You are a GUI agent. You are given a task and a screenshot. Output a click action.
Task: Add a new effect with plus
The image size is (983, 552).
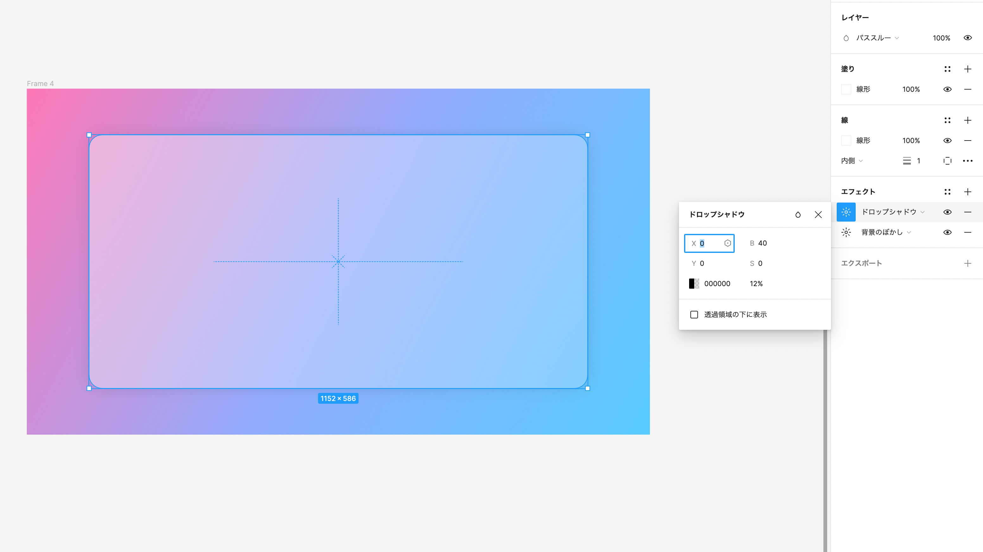pyautogui.click(x=967, y=192)
